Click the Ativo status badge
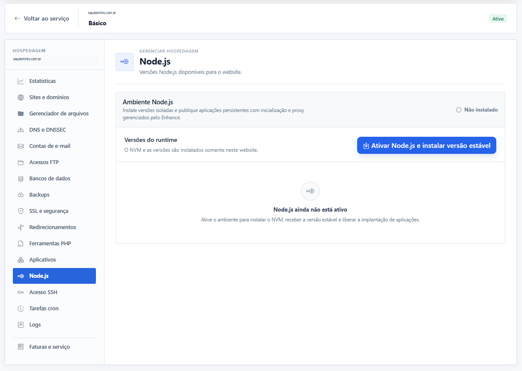Screen dimensions: 522x371 (x=498, y=19)
